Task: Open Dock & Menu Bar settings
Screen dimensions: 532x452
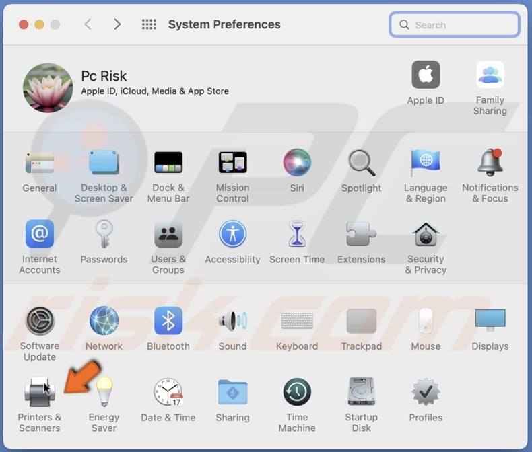Action: pos(168,163)
